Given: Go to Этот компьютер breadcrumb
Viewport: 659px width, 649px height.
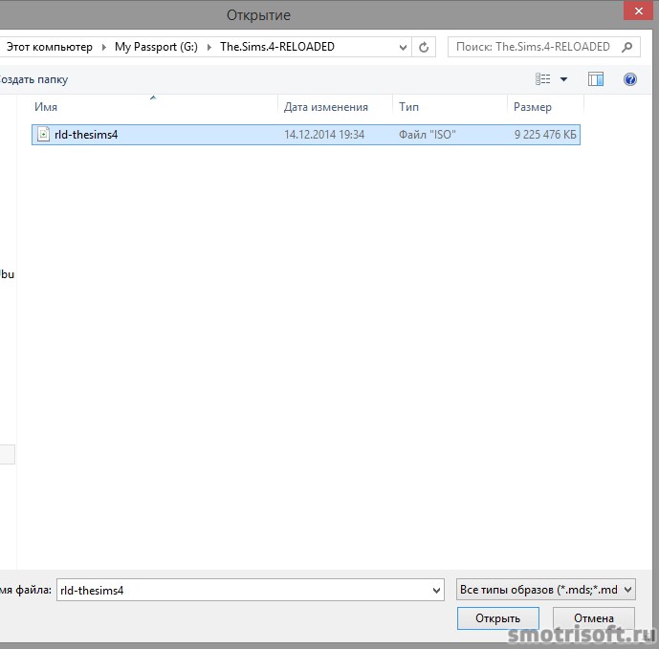Looking at the screenshot, I should (49, 47).
